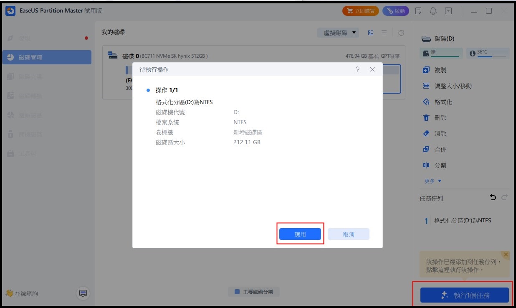Open 磁碟克隆 in the sidebar
The height and width of the screenshot is (308, 516).
click(x=47, y=77)
